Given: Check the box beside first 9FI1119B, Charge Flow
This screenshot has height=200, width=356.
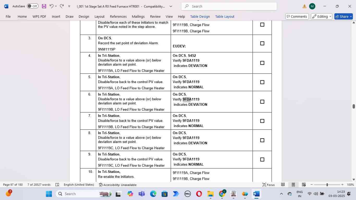Looking at the screenshot, I should coord(262,25).
